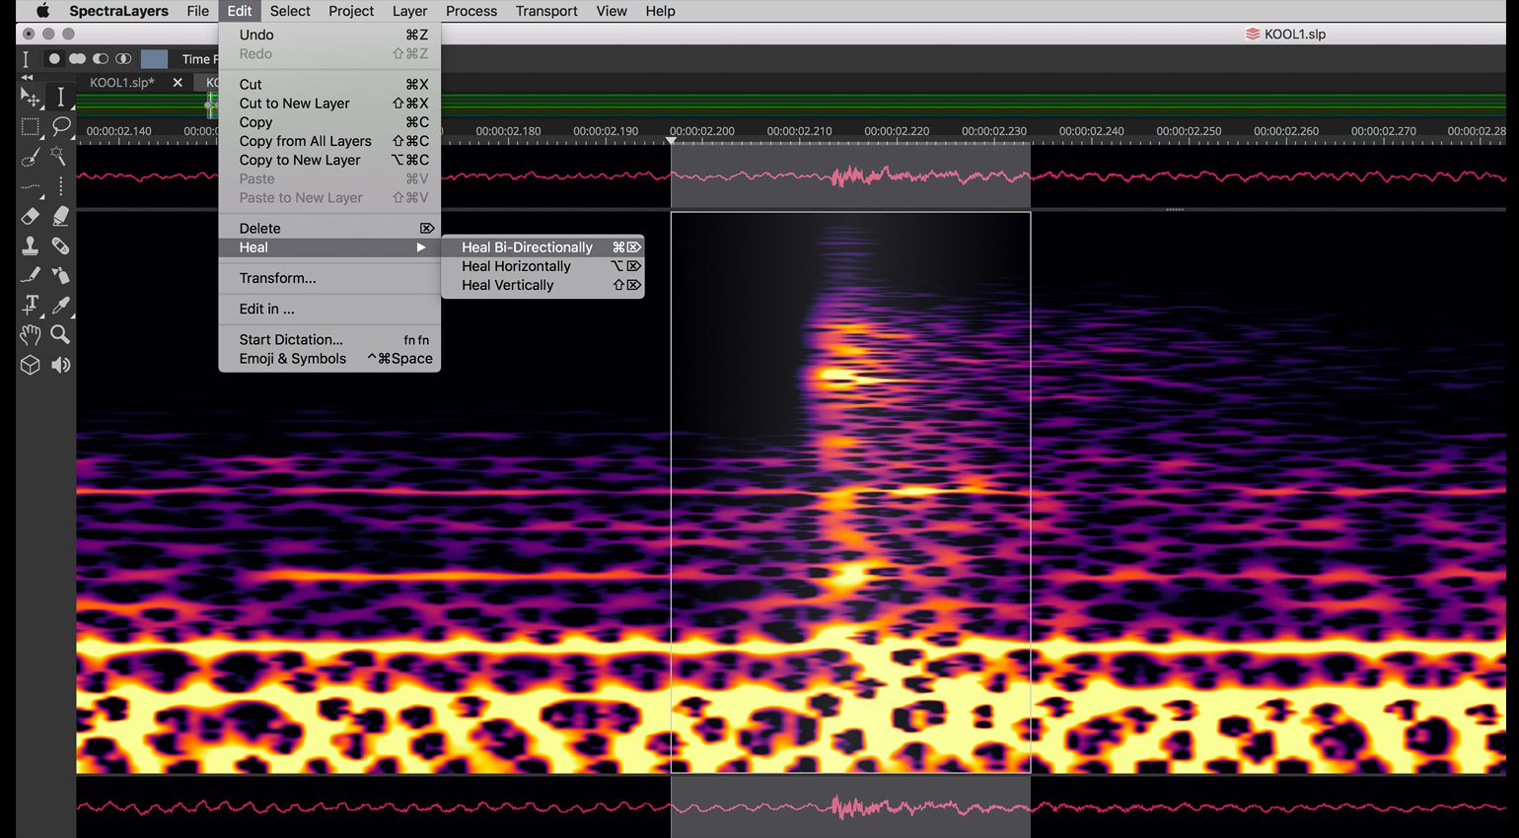Select the Rectangular Selection tool
1519x838 pixels.
(31, 126)
